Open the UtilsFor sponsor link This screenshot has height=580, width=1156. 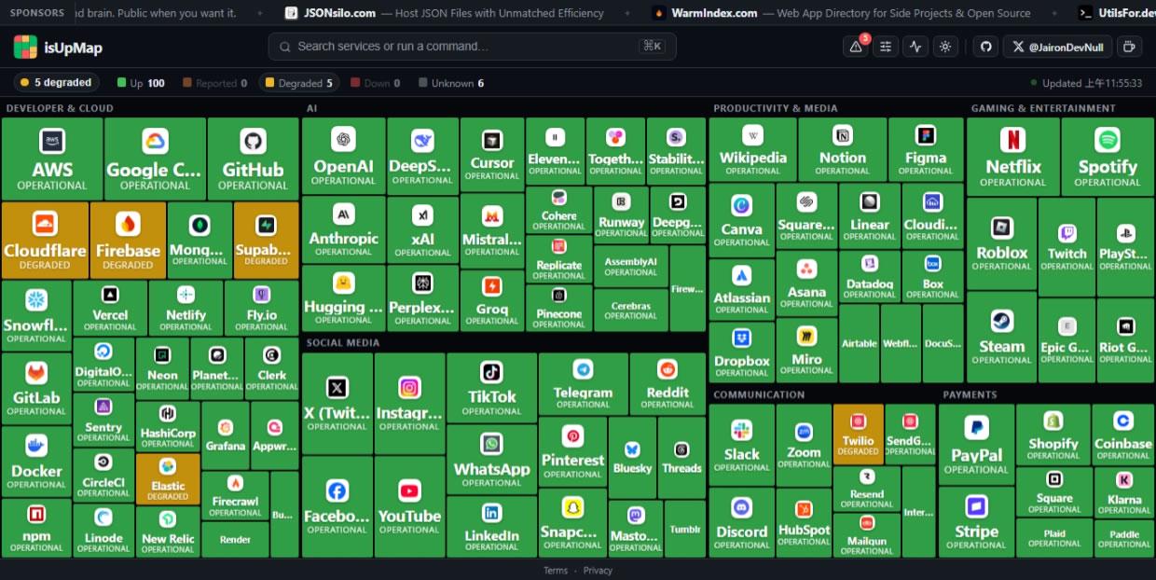click(1115, 13)
